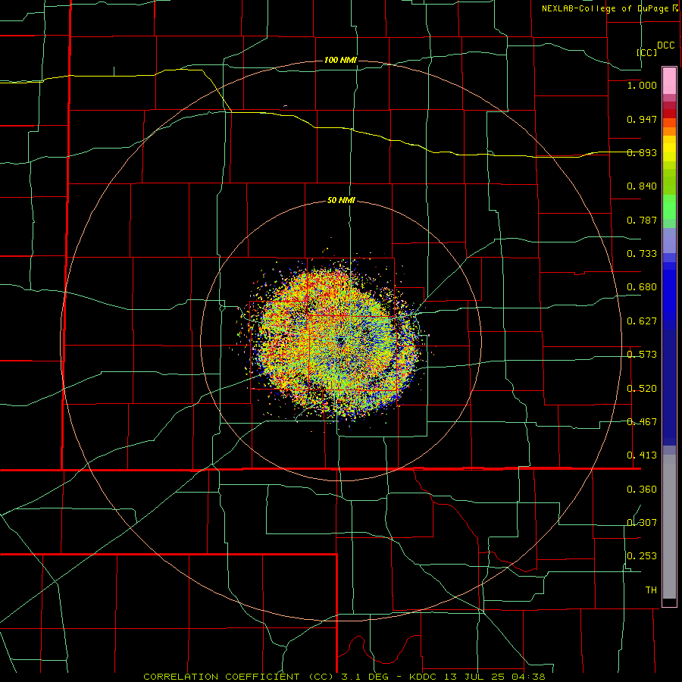Click the Correlation Coefficient product title caption
This screenshot has height=682, width=682.
(344, 677)
